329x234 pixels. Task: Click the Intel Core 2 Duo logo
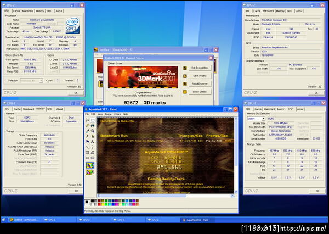72,26
